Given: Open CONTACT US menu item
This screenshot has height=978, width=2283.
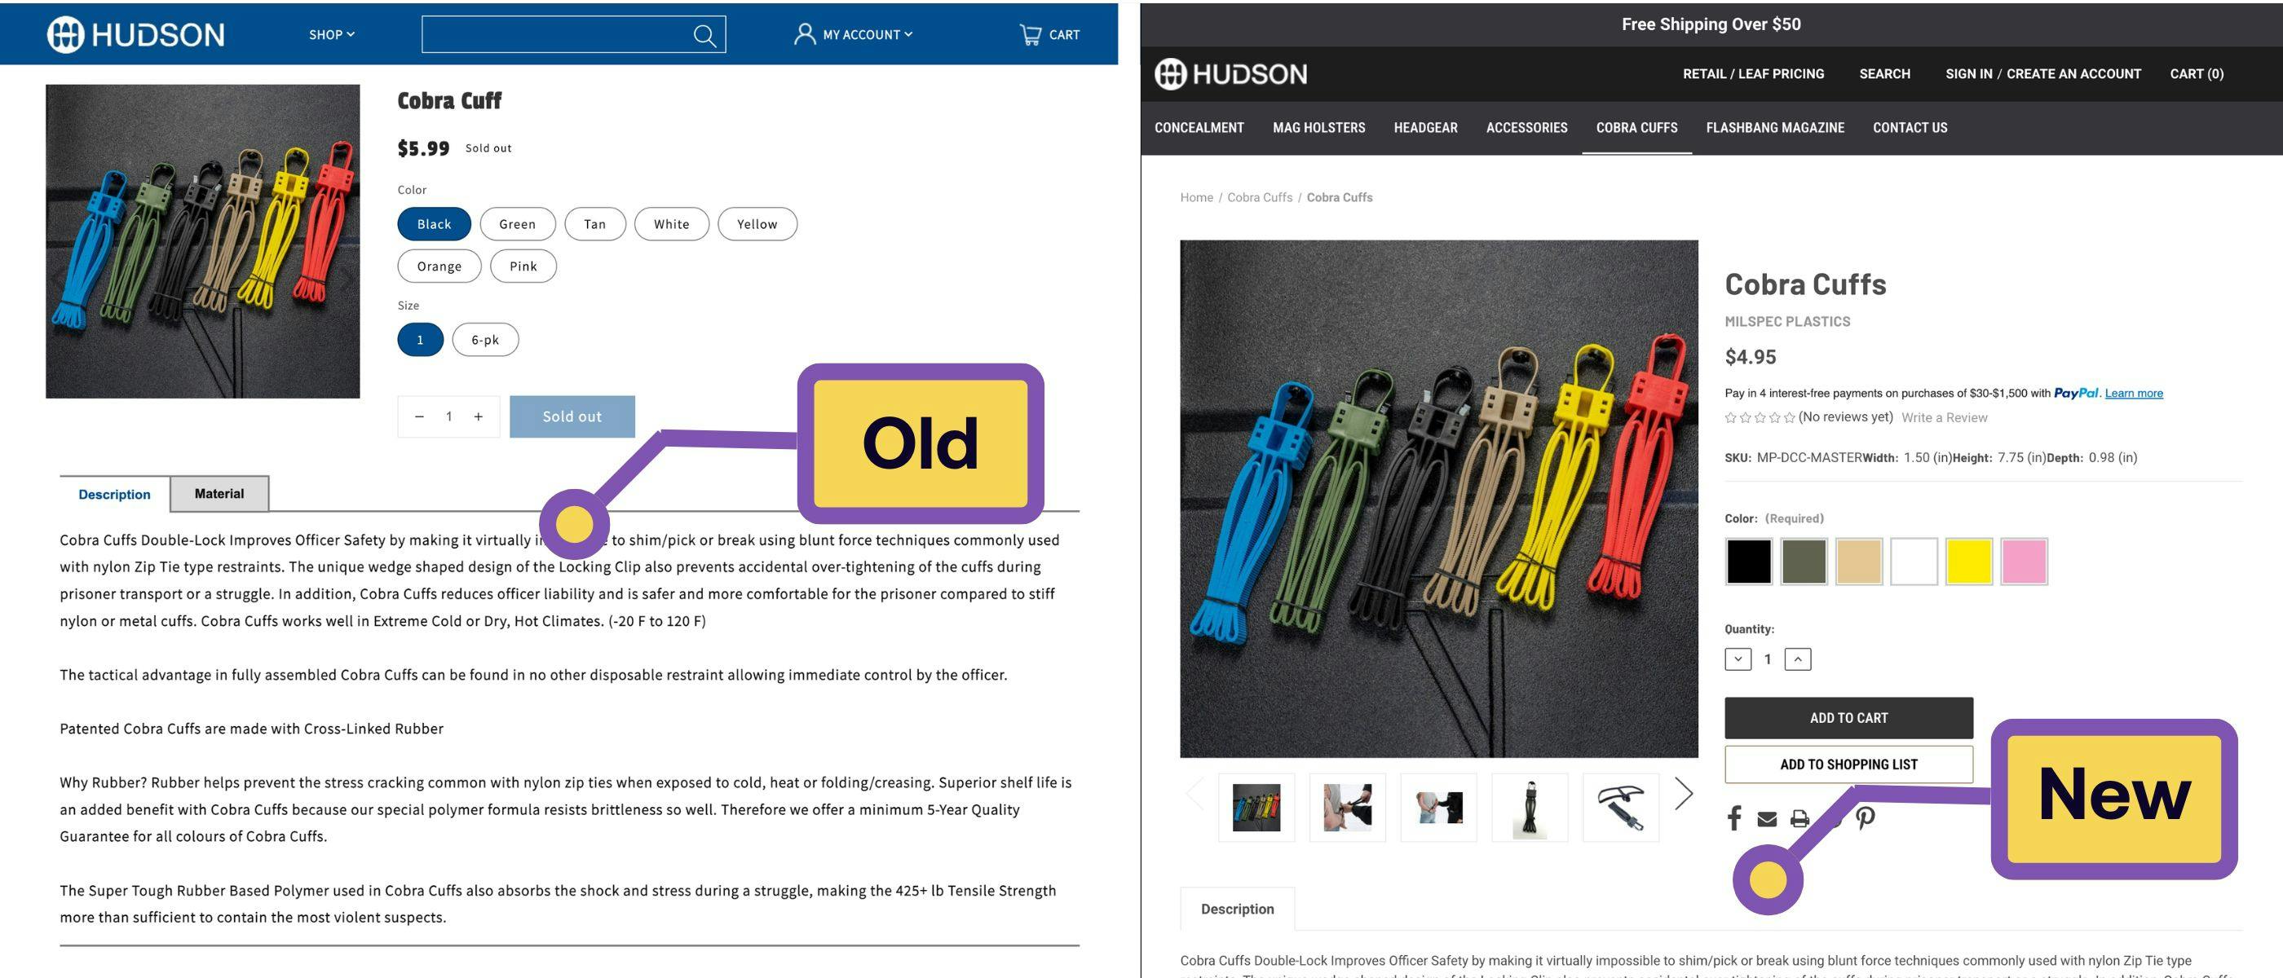Looking at the screenshot, I should 1910,128.
